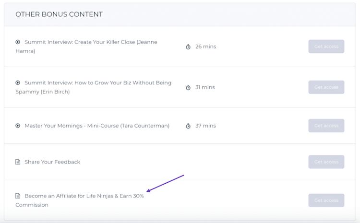
Task: Click the 31 mins duration text
Action: click(x=205, y=87)
